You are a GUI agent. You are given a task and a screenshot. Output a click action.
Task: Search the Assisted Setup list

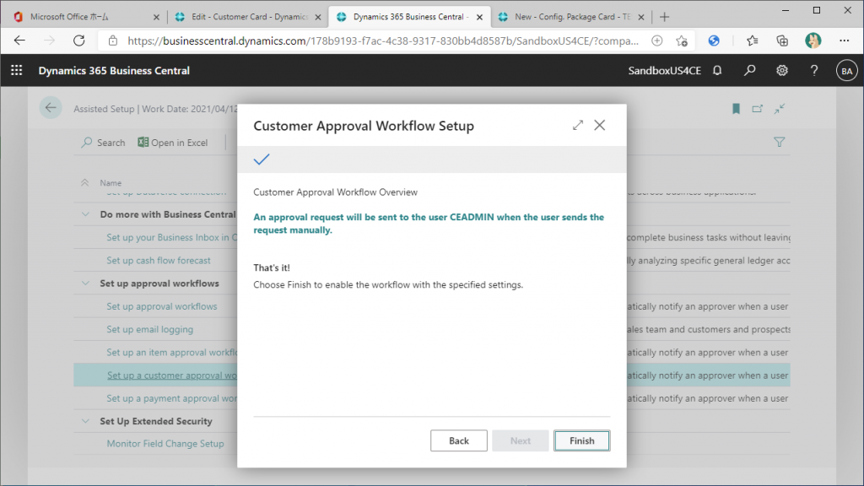coord(104,143)
